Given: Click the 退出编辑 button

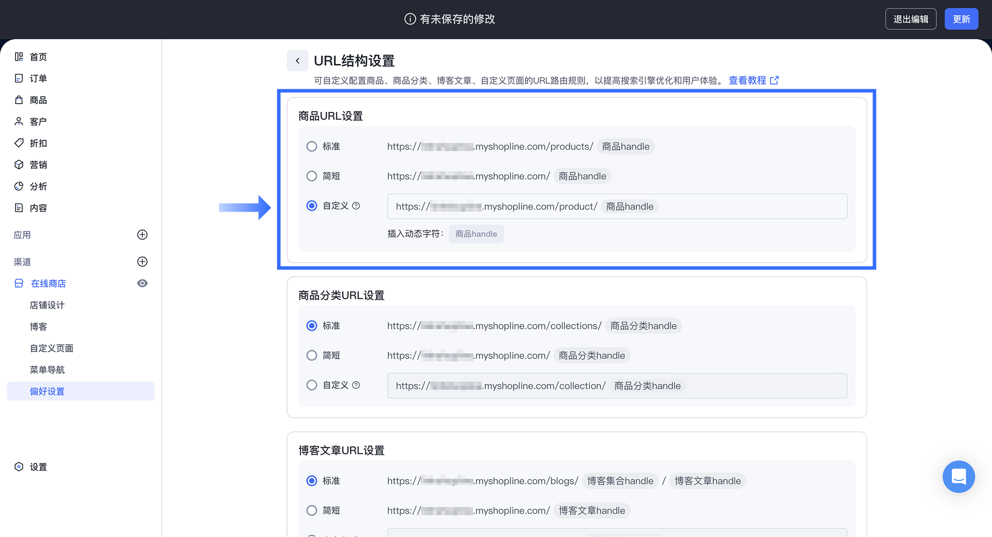Looking at the screenshot, I should (910, 19).
